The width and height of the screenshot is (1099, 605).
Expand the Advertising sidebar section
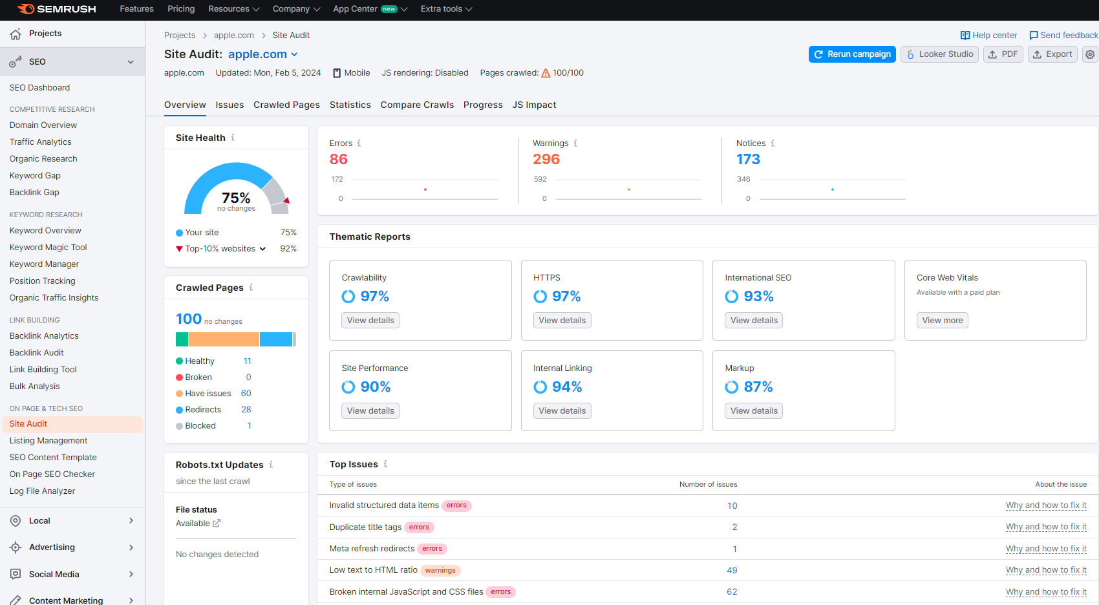click(131, 547)
